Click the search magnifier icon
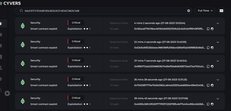The image size is (231, 111). click(x=21, y=11)
